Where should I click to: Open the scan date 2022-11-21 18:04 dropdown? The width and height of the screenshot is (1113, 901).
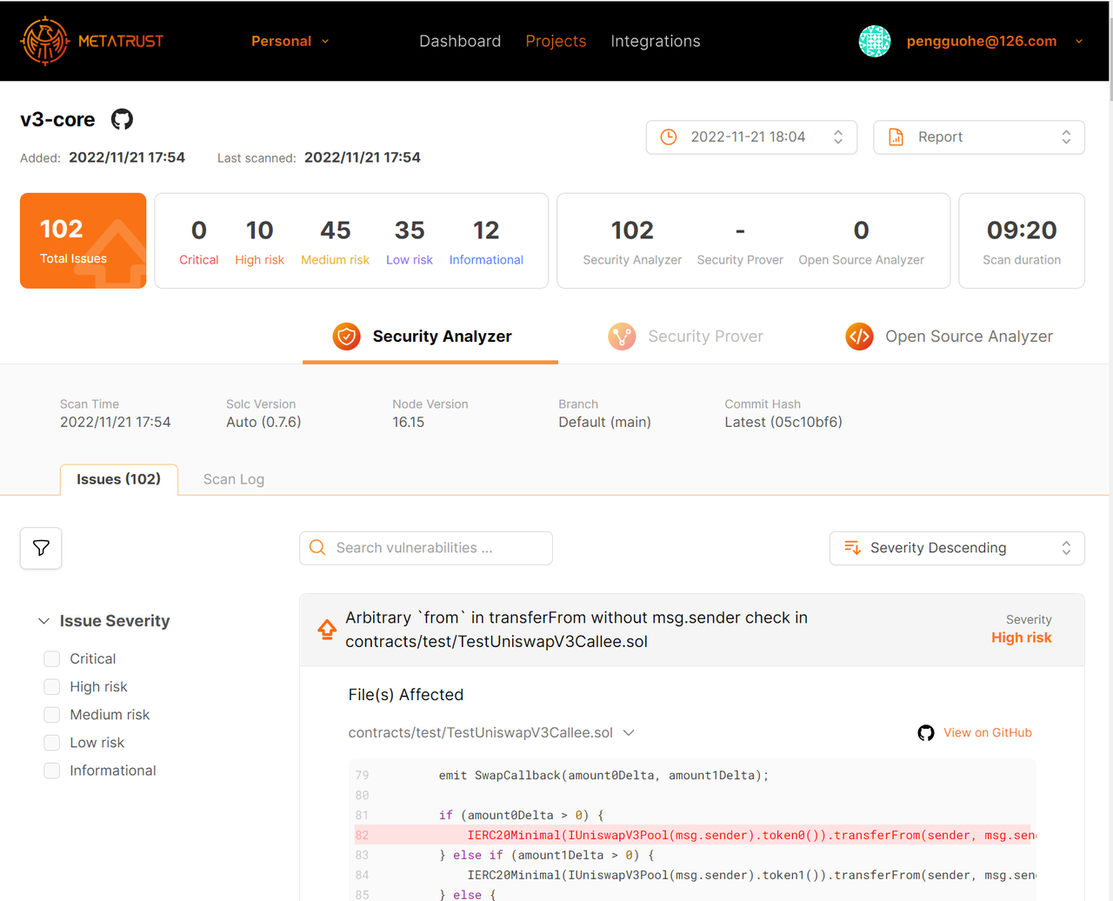pyautogui.click(x=751, y=137)
